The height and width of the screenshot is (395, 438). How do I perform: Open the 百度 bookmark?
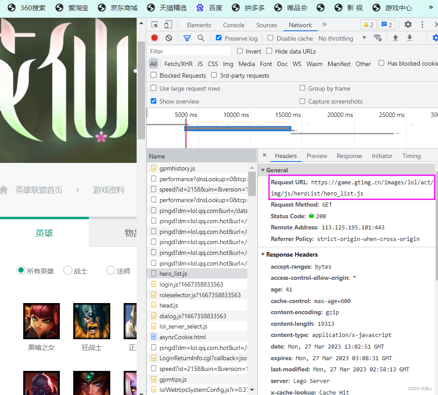coord(209,8)
